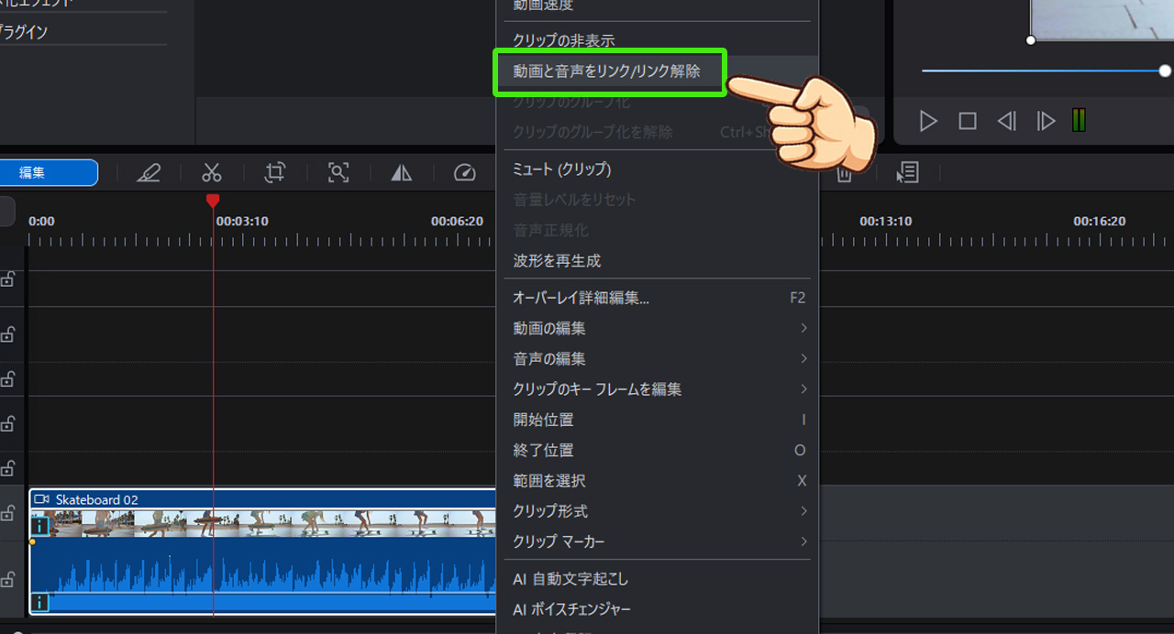Click the range selection cursor icon
The width and height of the screenshot is (1174, 634).
point(907,172)
